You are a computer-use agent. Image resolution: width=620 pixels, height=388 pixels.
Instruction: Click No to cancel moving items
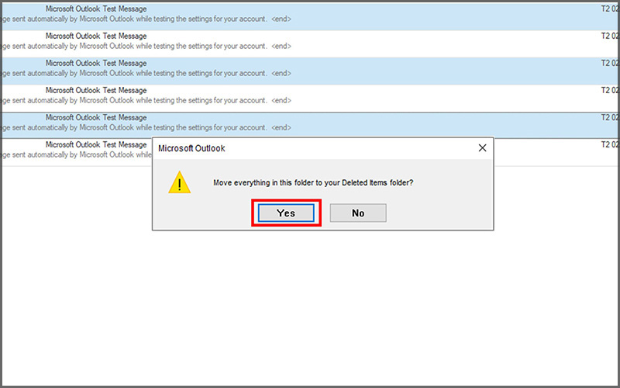coord(358,213)
